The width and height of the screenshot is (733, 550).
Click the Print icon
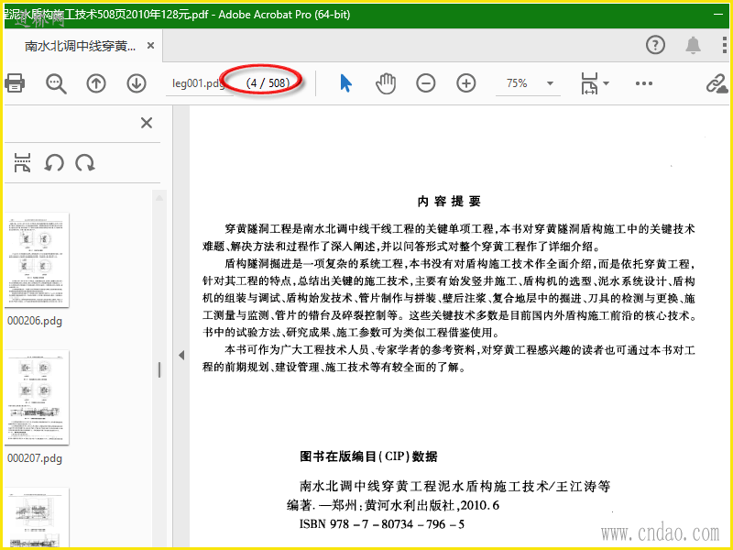(x=15, y=83)
